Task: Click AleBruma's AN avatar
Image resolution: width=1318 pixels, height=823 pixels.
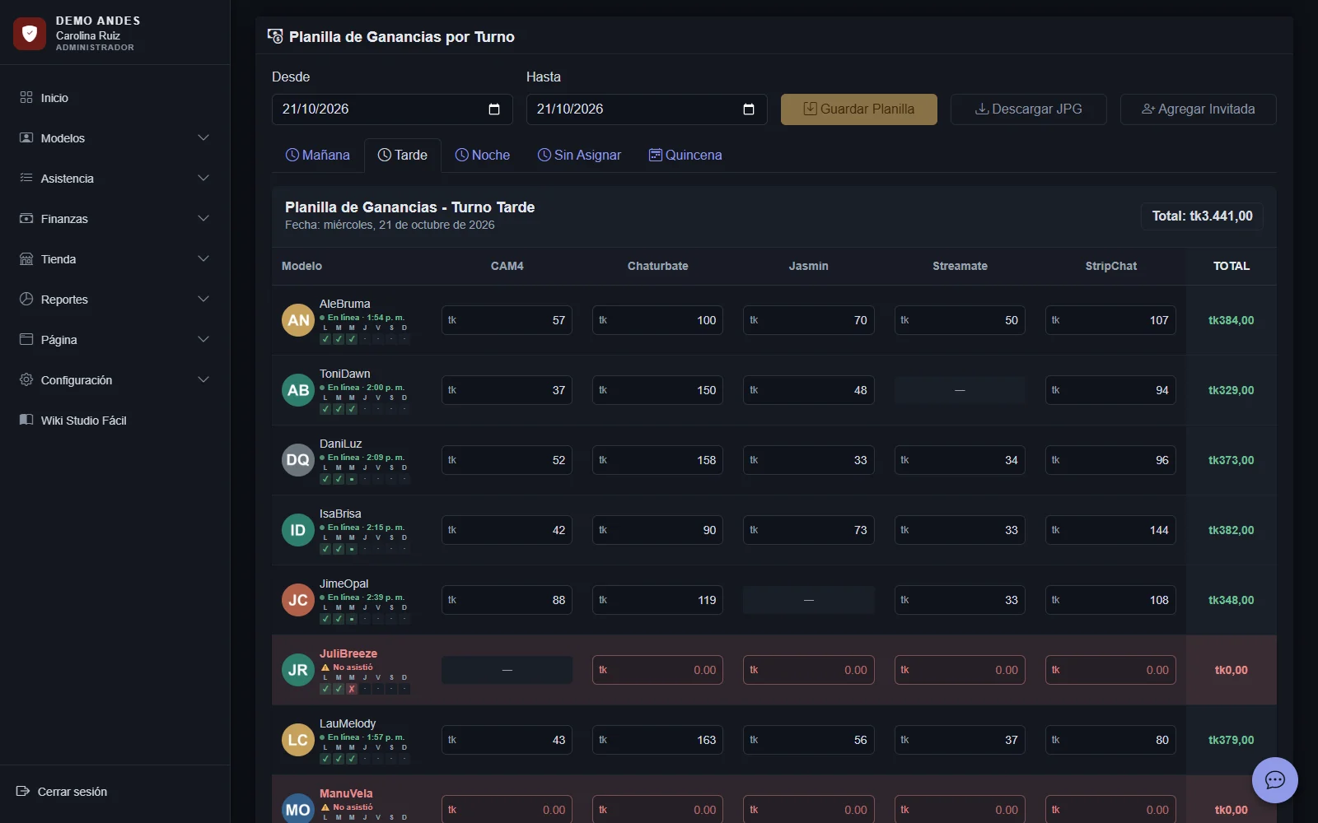Action: pyautogui.click(x=298, y=320)
